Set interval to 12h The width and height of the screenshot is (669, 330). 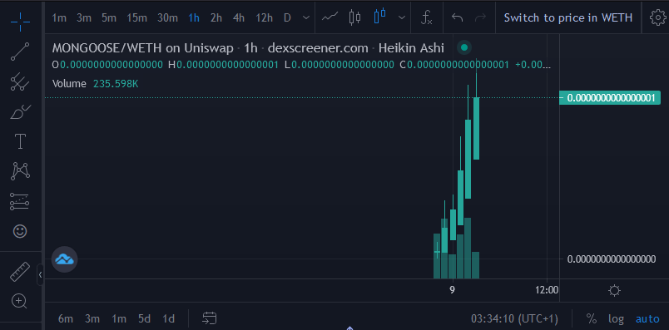click(x=264, y=18)
